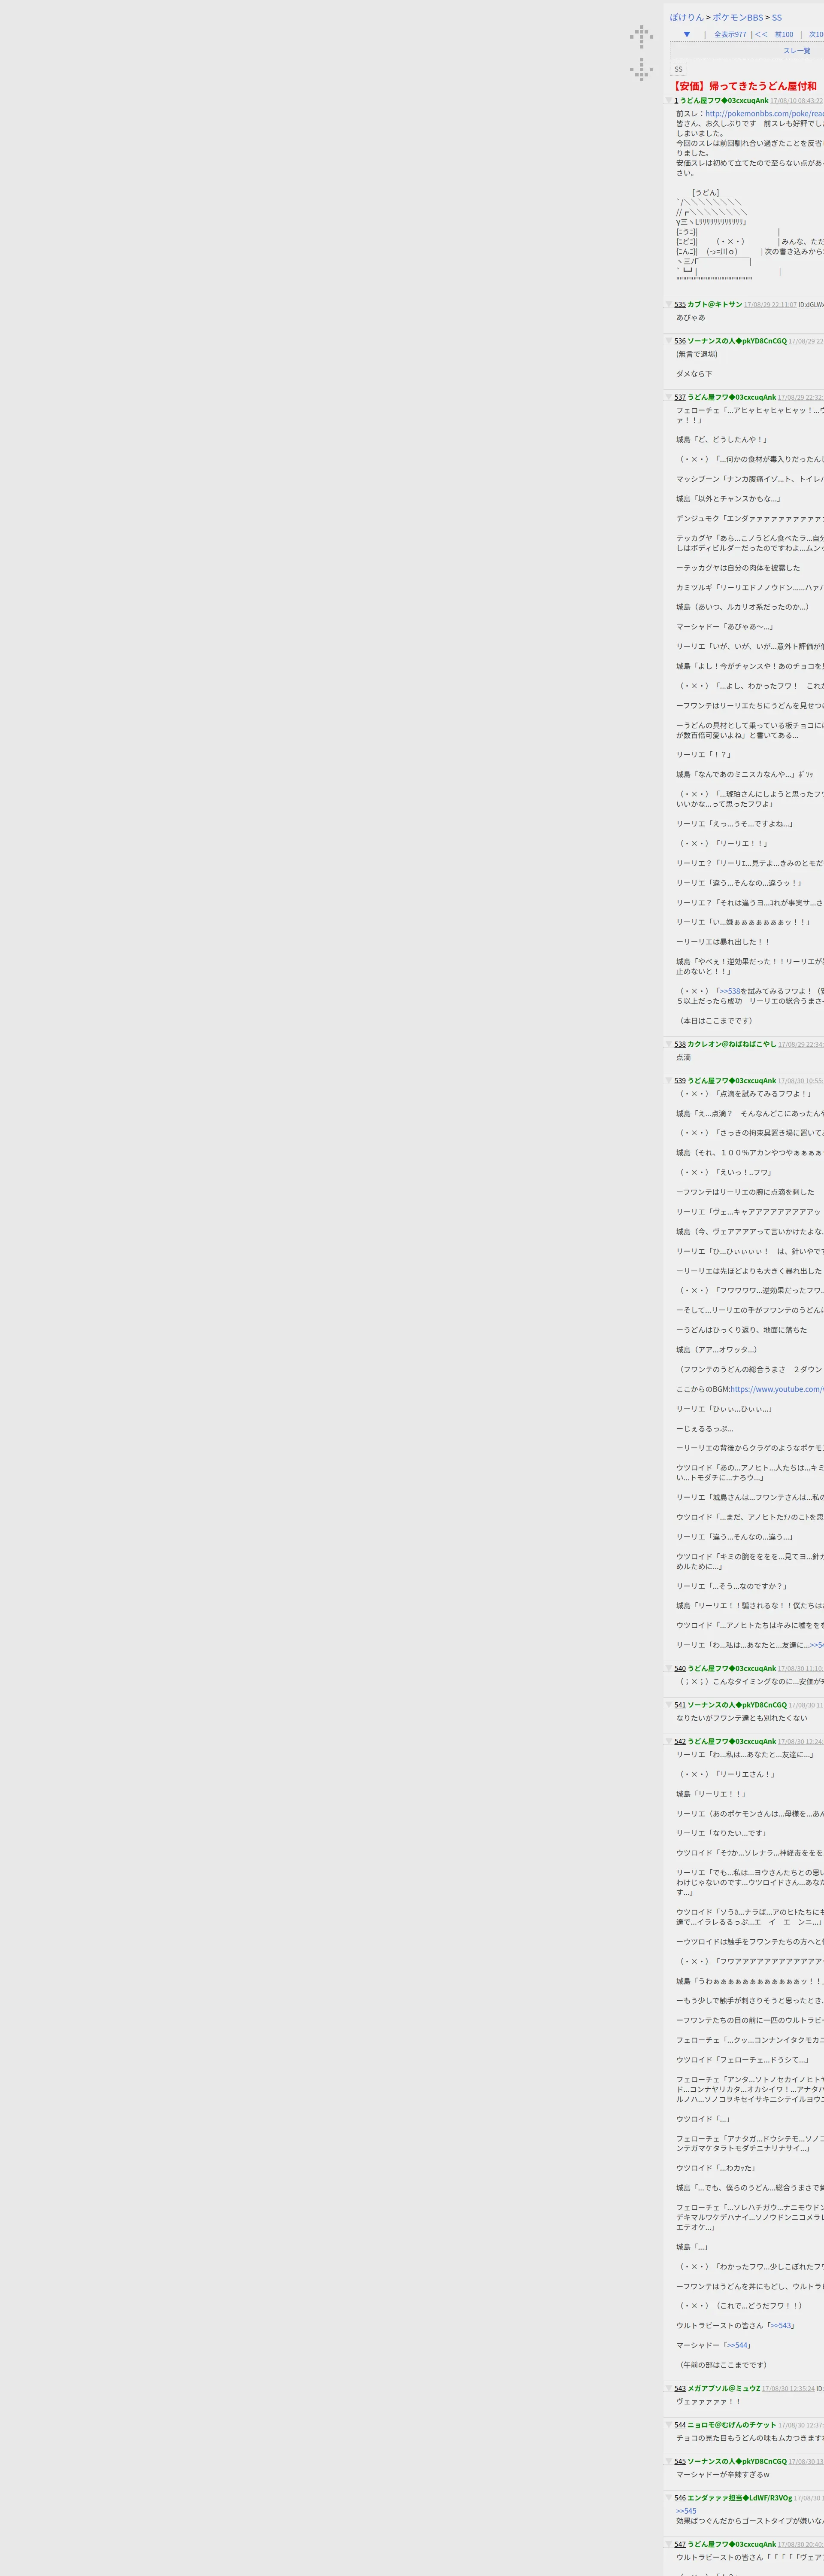Viewport: 824px width, 2576px height.
Task: Click the pixelated scroll-down arrow icon
Action: click(x=641, y=69)
